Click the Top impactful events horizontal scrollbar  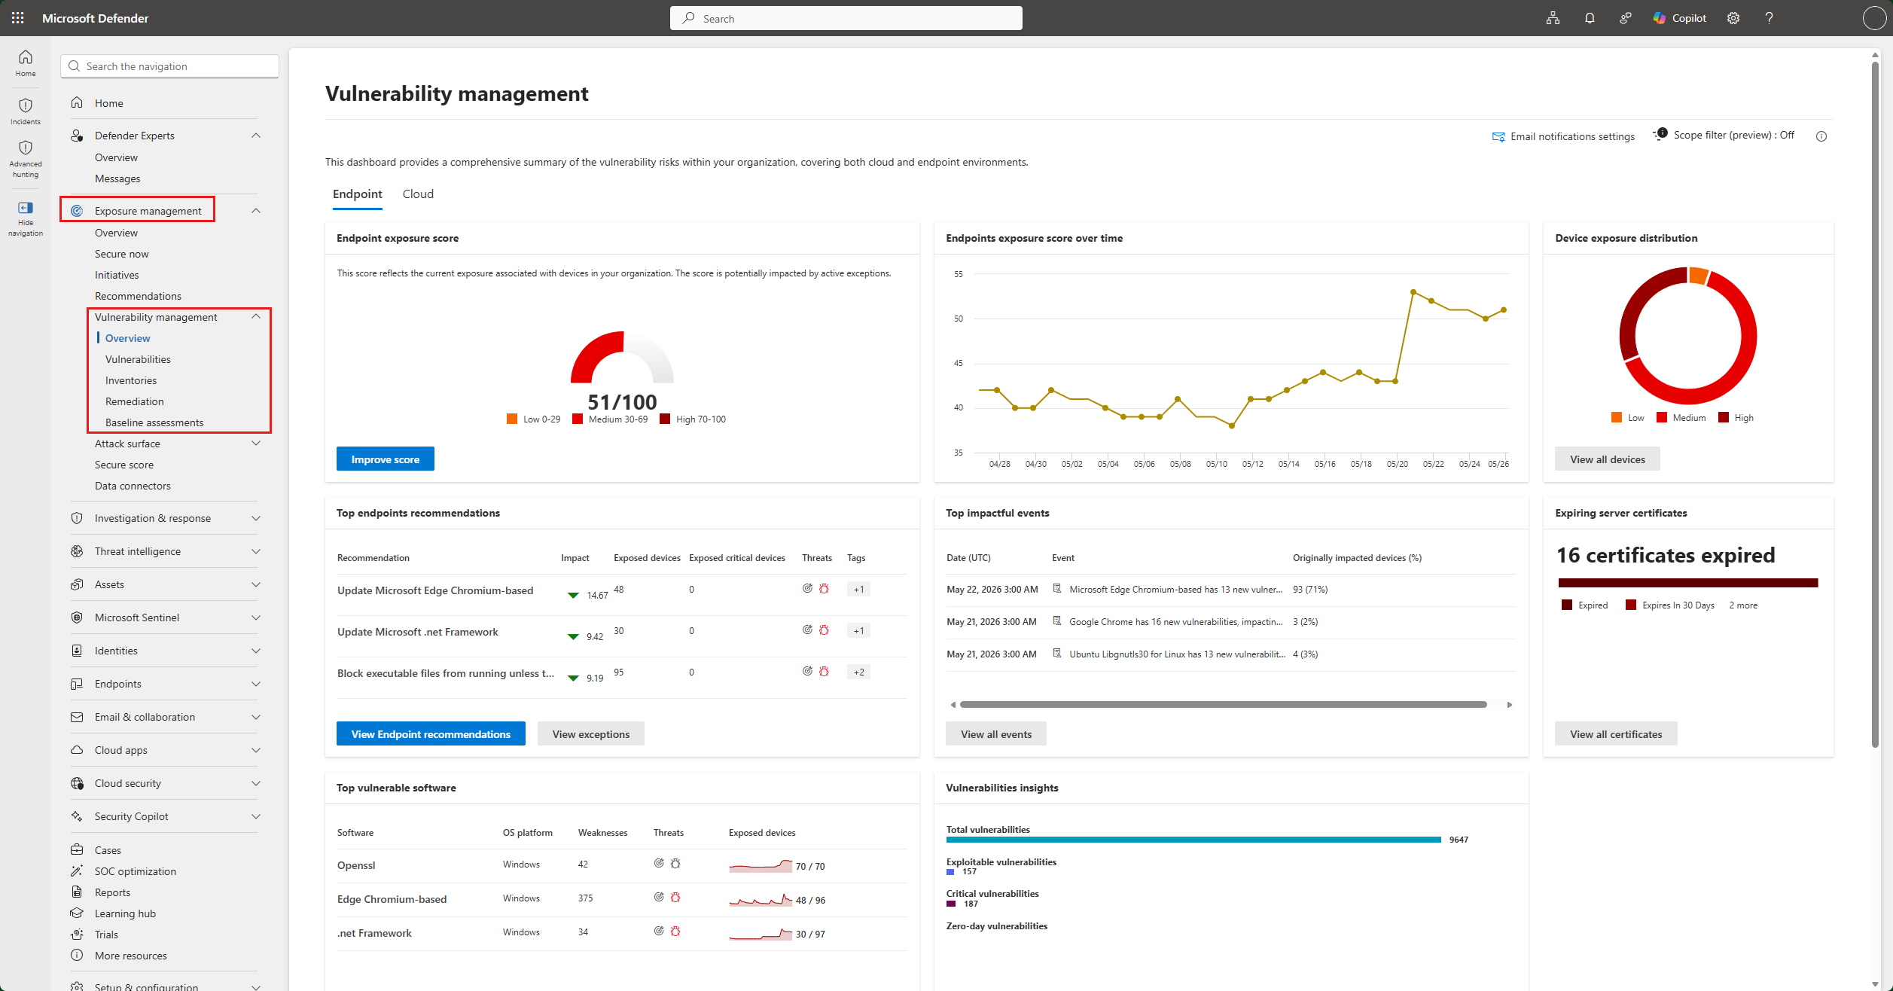tap(1224, 705)
